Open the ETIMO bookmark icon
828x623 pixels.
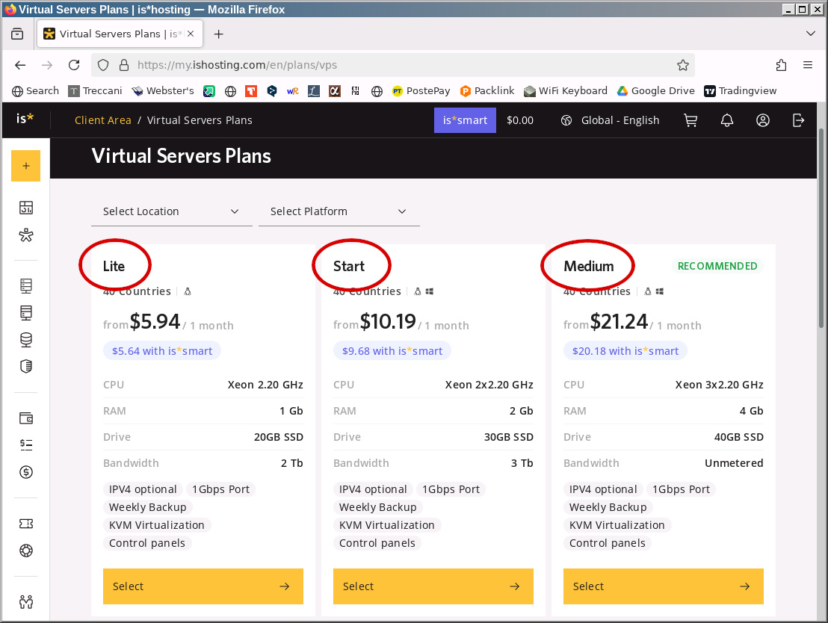pos(356,91)
